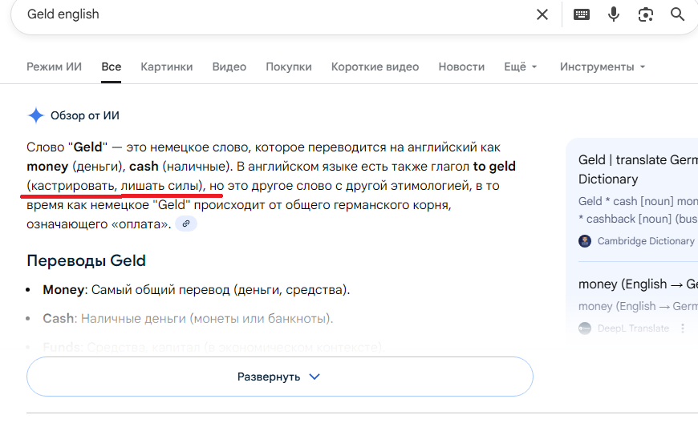Click the blue AI overview sparkle icon

tap(35, 115)
